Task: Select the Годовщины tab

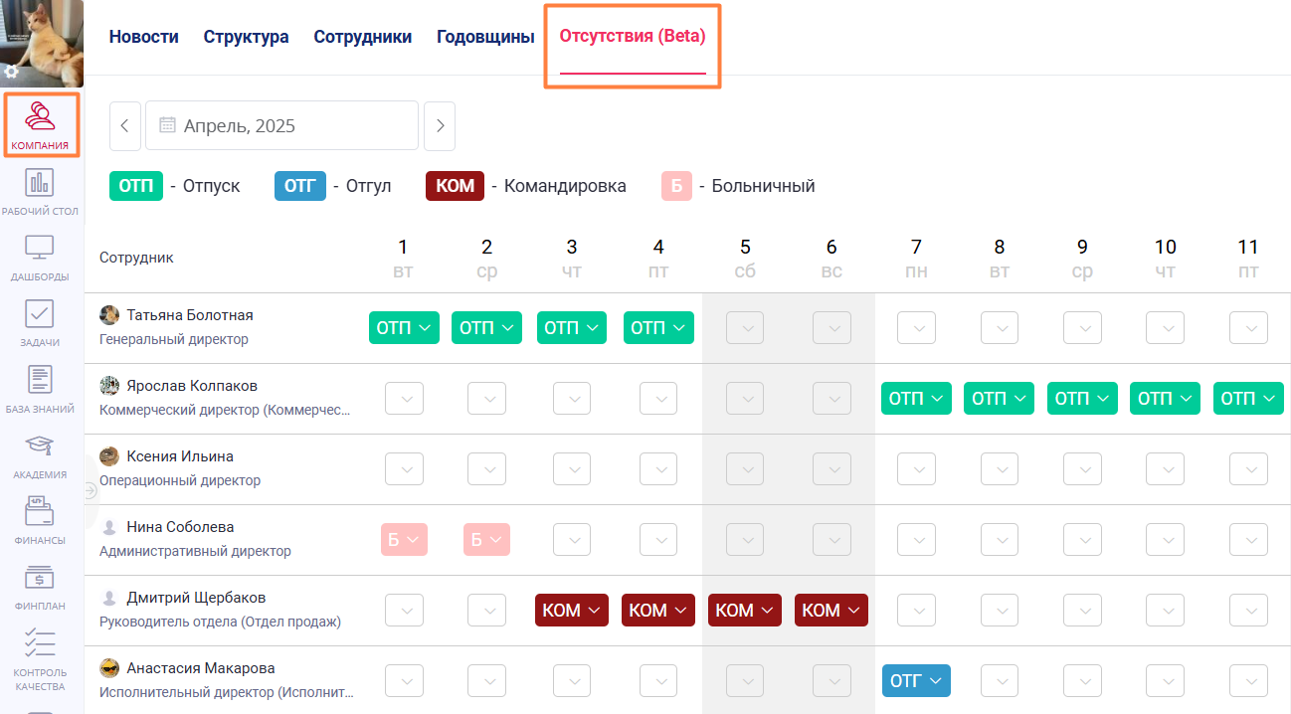Action: [x=484, y=36]
